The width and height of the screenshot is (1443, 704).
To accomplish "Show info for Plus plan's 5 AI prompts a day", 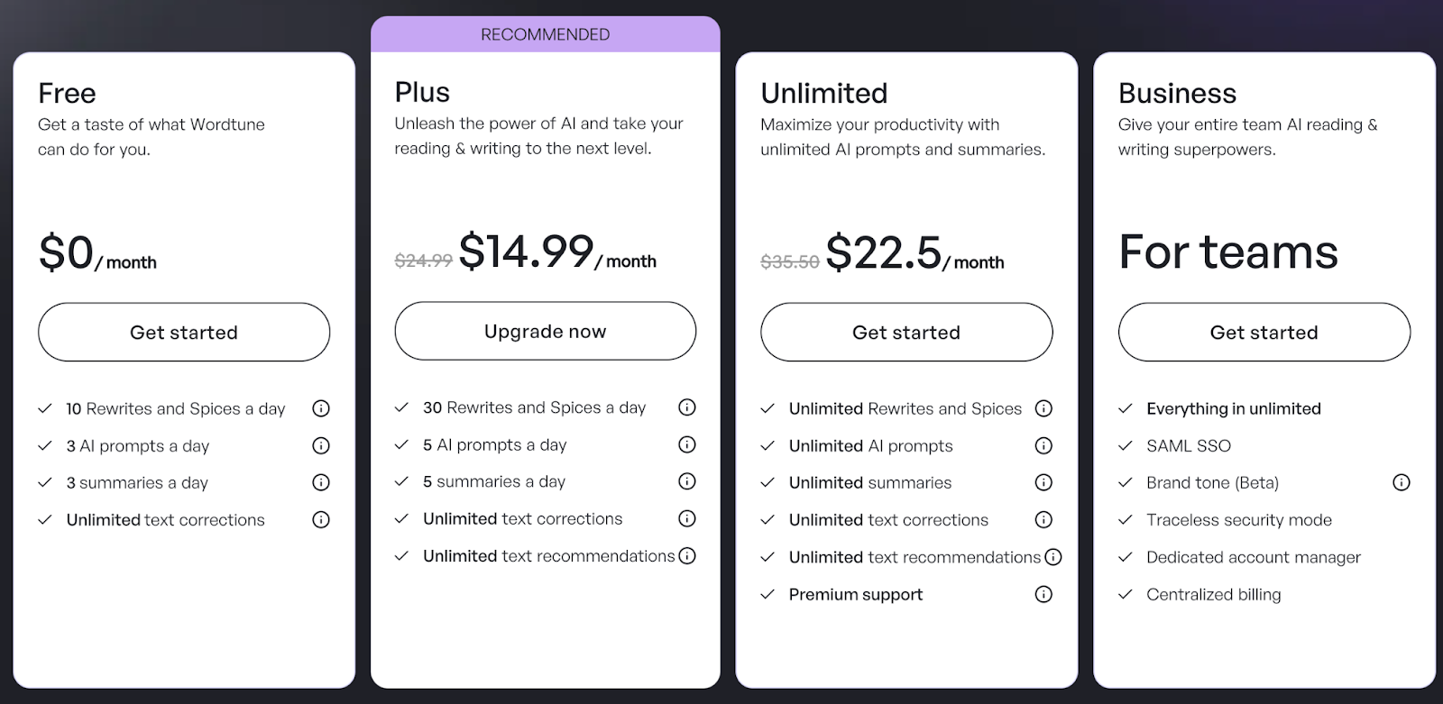I will [686, 444].
